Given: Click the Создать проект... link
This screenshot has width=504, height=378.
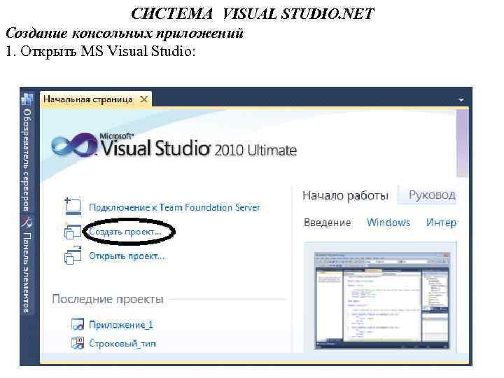Looking at the screenshot, I should [x=125, y=232].
